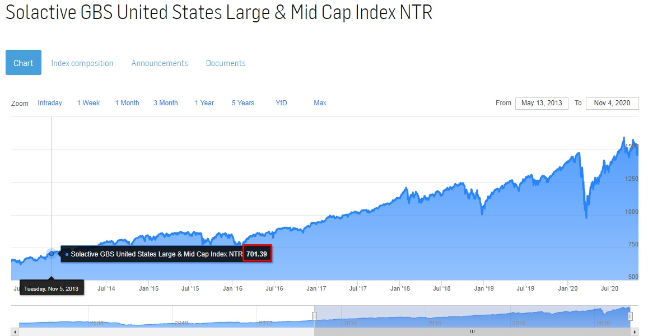Click the 701.39 tooltip value
The image size is (648, 336).
(x=257, y=254)
